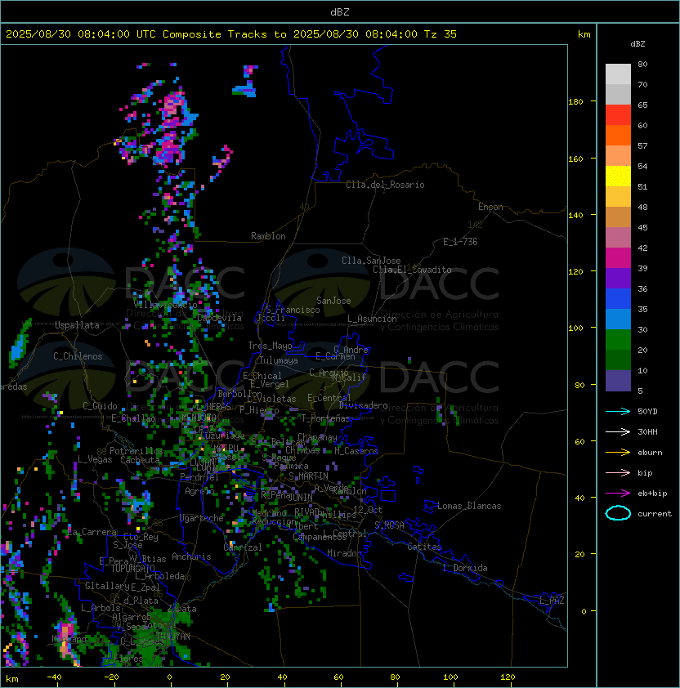Select the dark orange 57-60 dBZ swatch
This screenshot has height=688, width=680.
[618, 135]
